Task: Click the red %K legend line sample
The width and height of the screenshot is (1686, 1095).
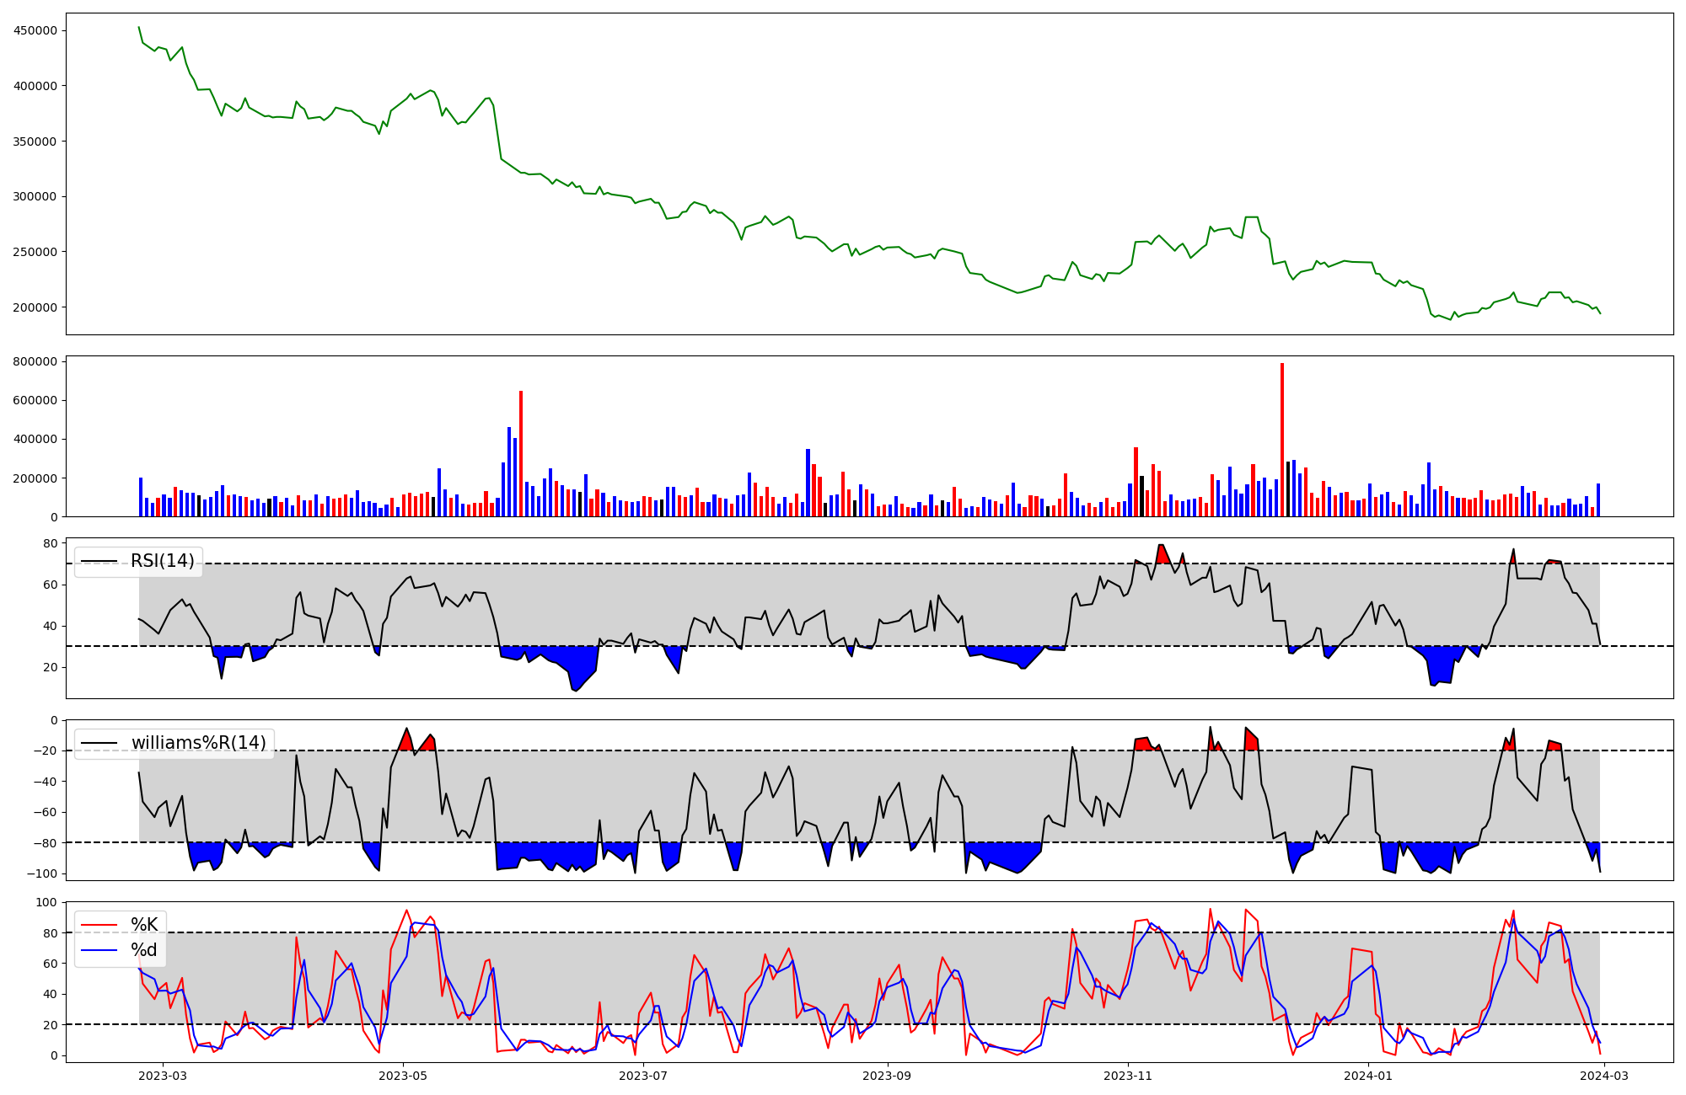Action: coord(98,925)
